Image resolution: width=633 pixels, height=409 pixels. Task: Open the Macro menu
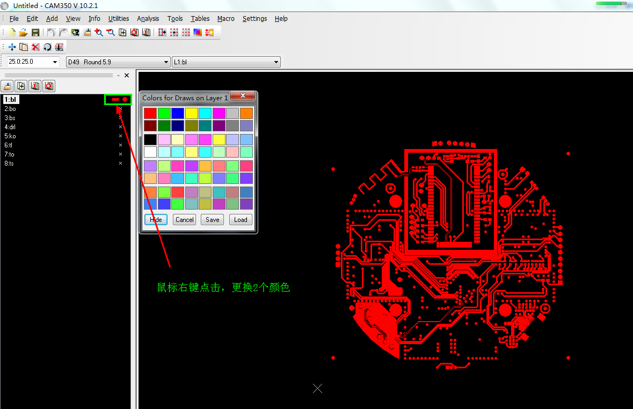[x=225, y=19]
